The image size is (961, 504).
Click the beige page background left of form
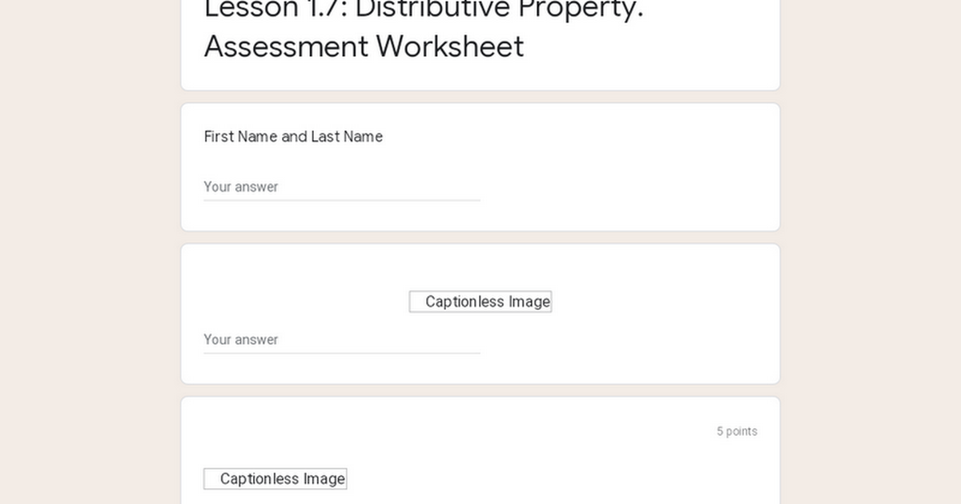[90, 252]
